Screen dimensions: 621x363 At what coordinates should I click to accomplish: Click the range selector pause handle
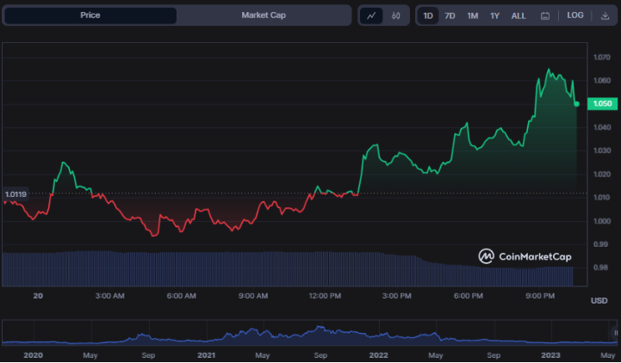tap(616, 333)
